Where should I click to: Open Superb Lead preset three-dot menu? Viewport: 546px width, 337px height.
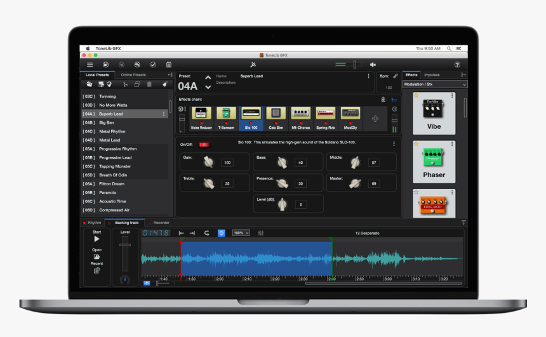[164, 114]
